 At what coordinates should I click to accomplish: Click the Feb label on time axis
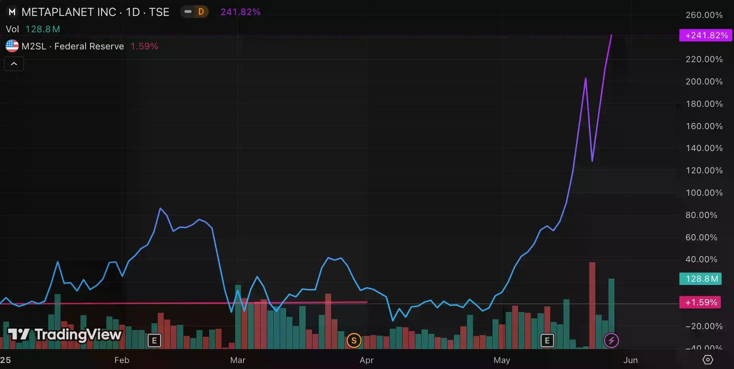[122, 360]
